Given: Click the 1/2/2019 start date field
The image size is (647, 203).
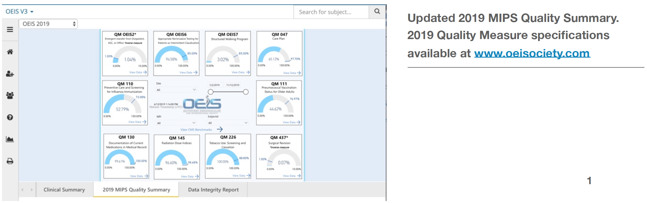Looking at the screenshot, I should click(215, 85).
